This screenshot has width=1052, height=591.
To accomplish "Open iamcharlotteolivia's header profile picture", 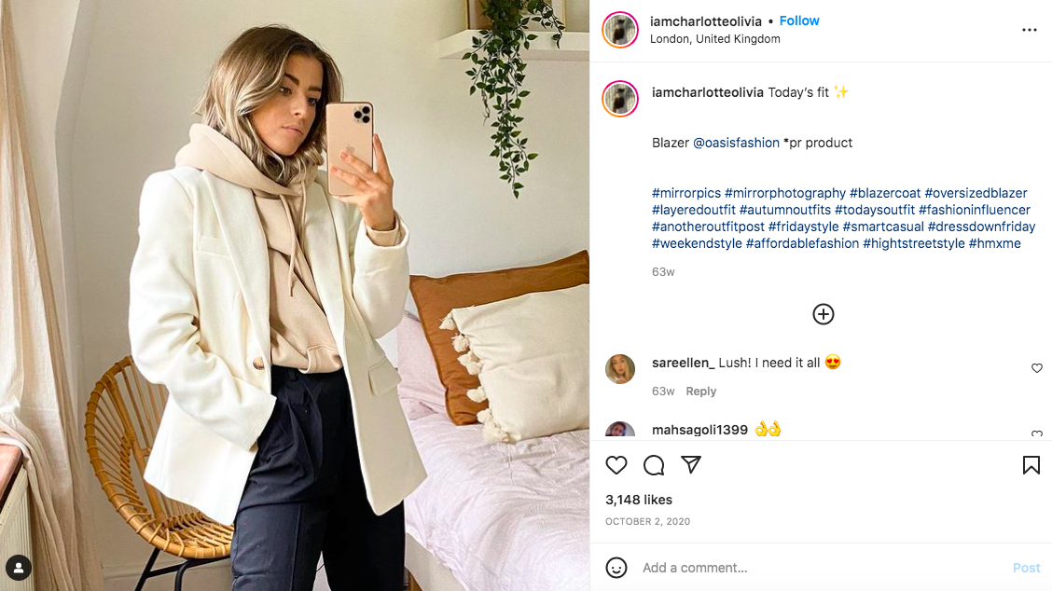I will (620, 30).
